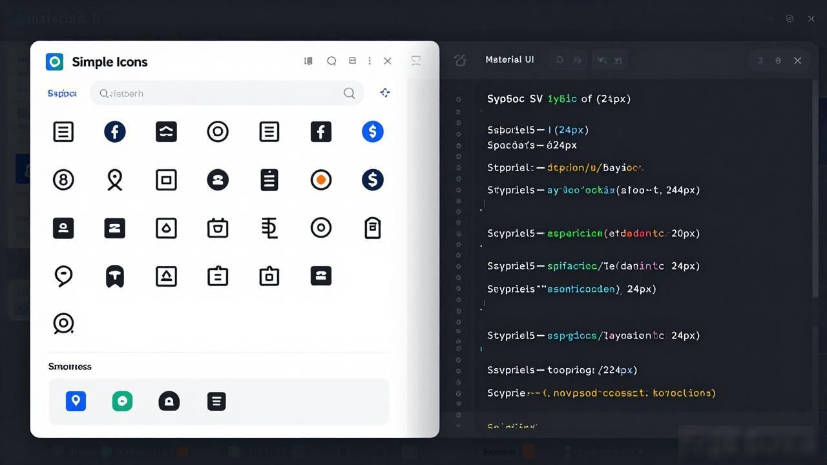Click the faded icon right of panel close
This screenshot has width=827, height=465.
(x=416, y=61)
